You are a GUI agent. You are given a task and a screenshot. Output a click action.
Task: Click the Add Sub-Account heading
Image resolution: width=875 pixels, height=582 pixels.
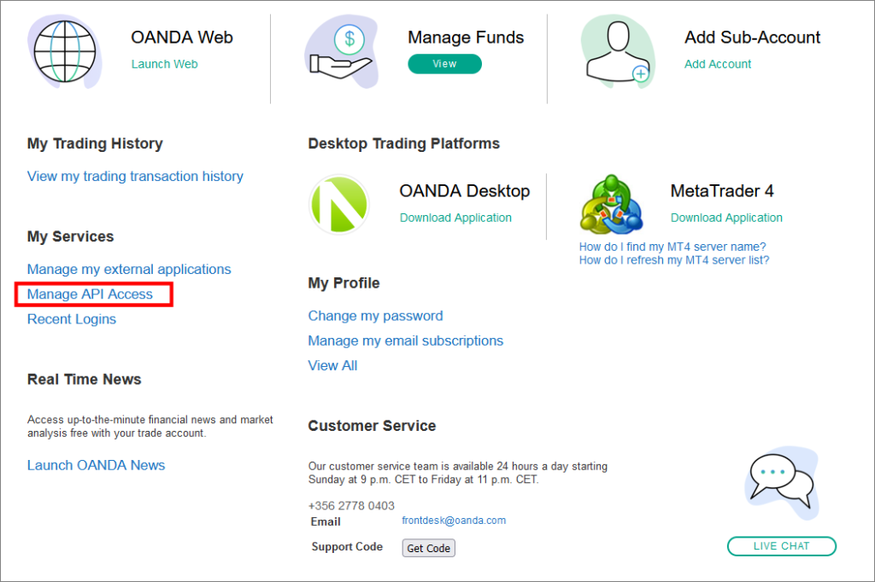752,38
